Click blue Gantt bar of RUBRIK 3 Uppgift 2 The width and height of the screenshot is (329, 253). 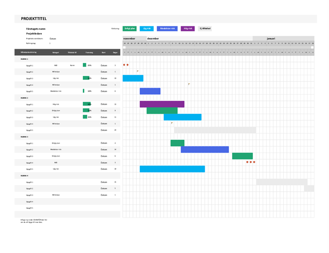pyautogui.click(x=205, y=149)
